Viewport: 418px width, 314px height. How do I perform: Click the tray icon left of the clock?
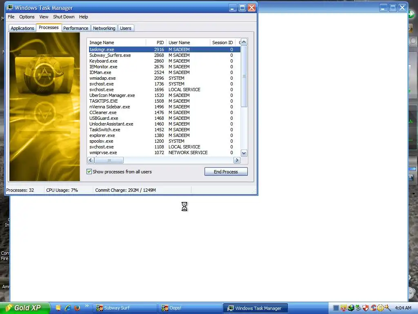387,308
